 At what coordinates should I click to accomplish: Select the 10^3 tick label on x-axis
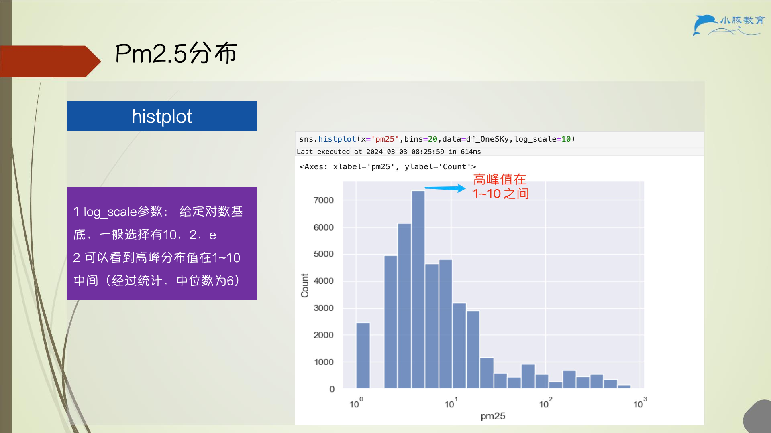pyautogui.click(x=640, y=403)
